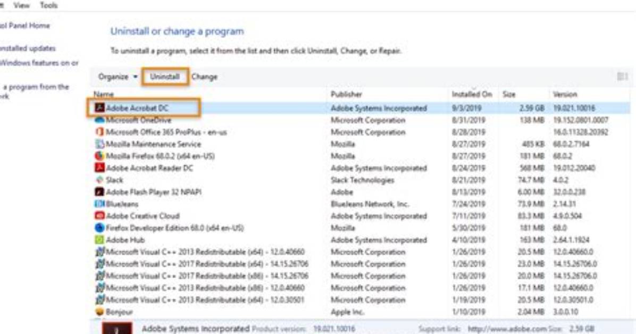Click the BlueJeans Network, Inc. publisher cell
This screenshot has height=334, width=636.
click(x=370, y=204)
